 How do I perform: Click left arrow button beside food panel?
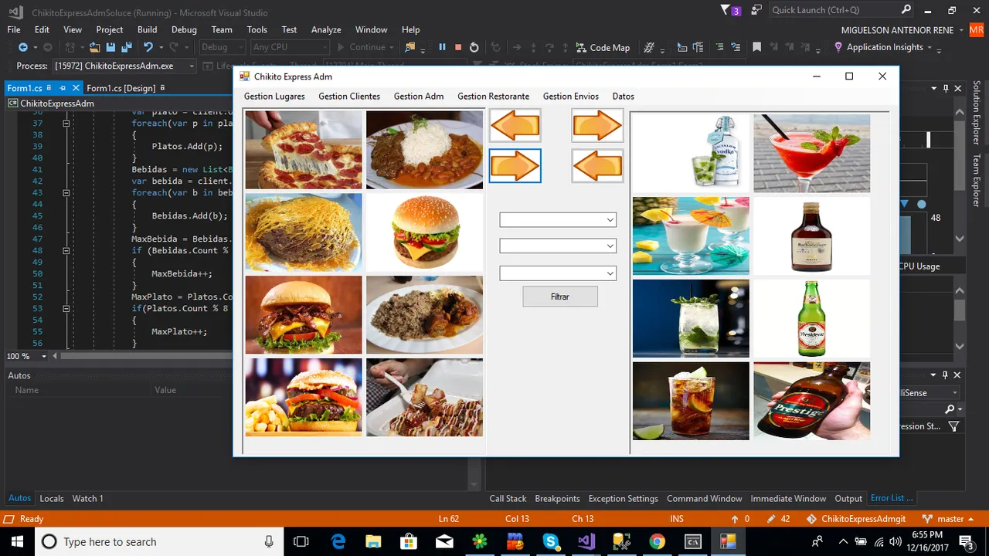tap(515, 125)
